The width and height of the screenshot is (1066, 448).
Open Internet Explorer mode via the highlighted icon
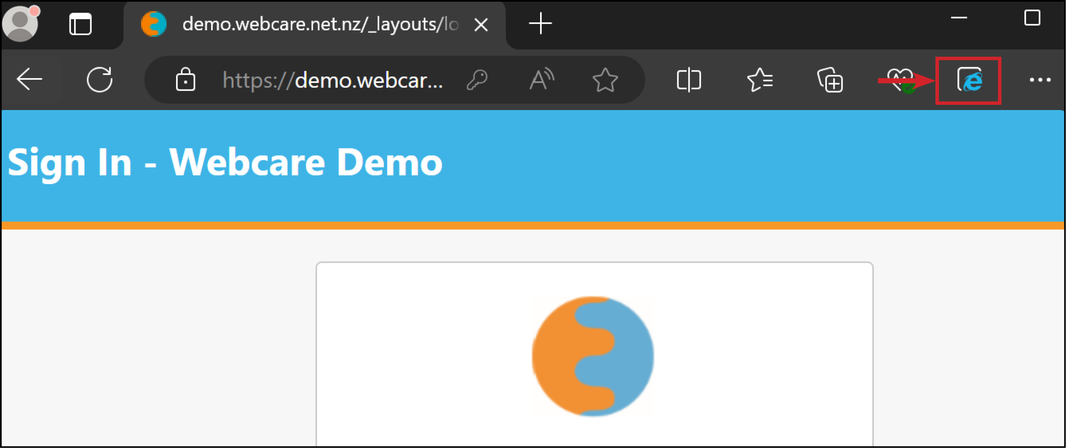coord(970,80)
